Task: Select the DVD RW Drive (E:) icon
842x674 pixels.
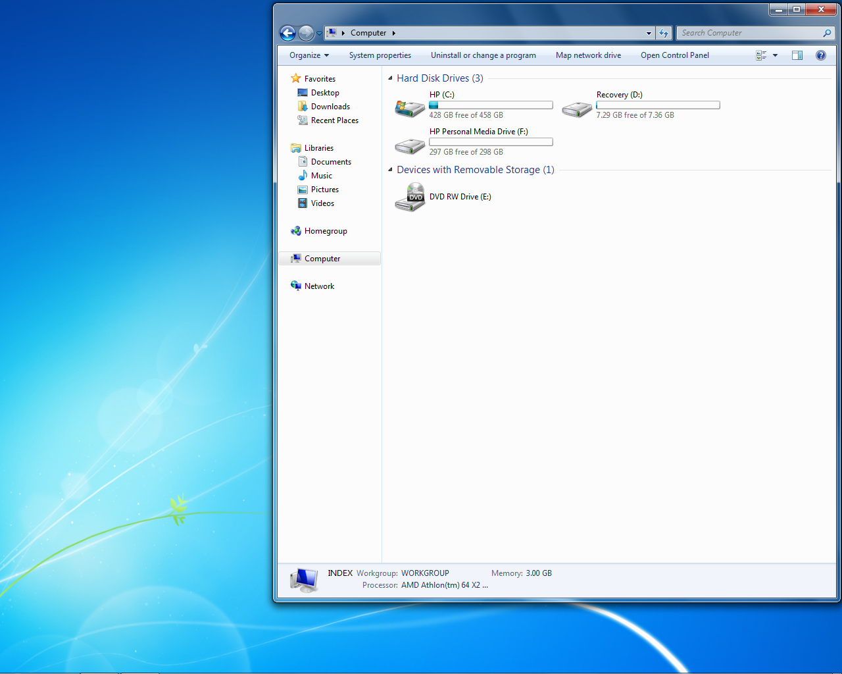Action: [409, 197]
